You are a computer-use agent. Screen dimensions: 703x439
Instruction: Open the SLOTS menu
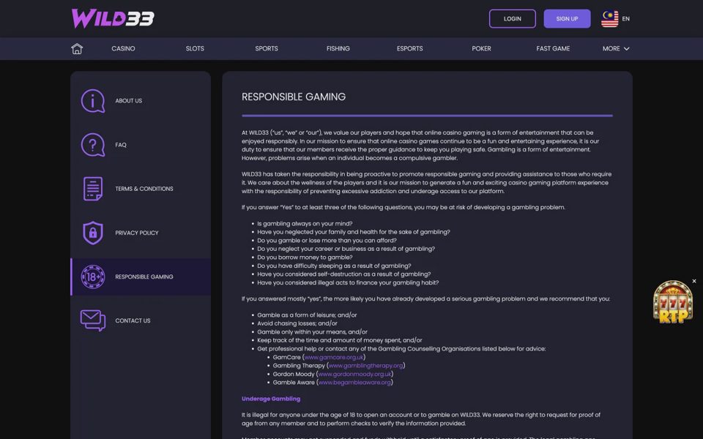(x=195, y=48)
